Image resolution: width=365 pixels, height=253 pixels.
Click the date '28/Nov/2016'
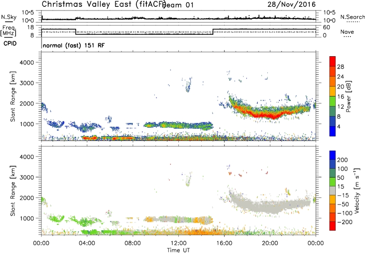click(292, 4)
